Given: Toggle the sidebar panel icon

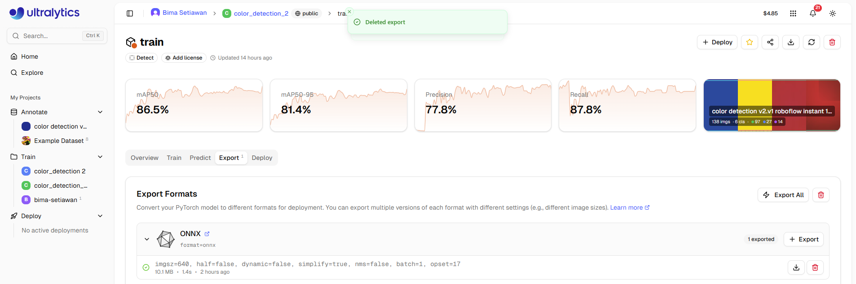Looking at the screenshot, I should pyautogui.click(x=130, y=13).
